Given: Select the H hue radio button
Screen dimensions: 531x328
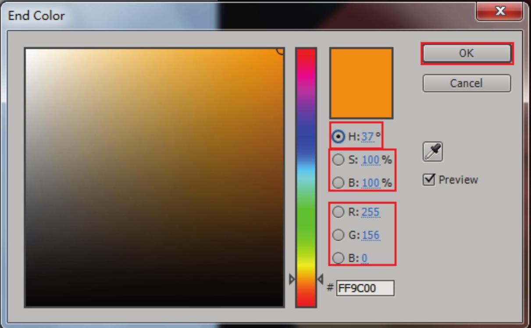Looking at the screenshot, I should (338, 136).
